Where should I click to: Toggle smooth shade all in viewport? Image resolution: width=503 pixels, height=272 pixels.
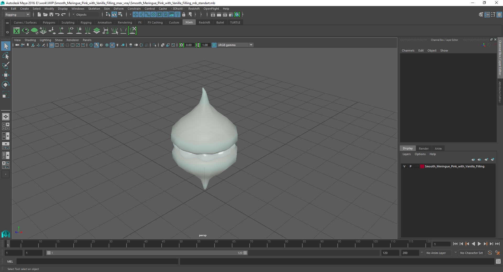96,45
